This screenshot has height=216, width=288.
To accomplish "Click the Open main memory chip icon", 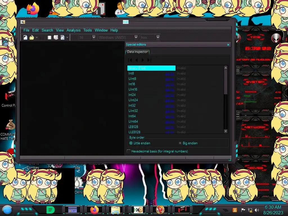I will coord(49,37).
